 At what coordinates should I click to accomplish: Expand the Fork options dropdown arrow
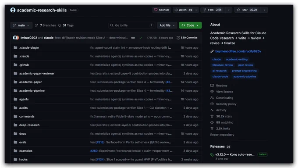click(229, 10)
